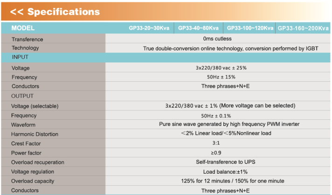Click the 0ms cutless value
This screenshot has width=332, height=195.
pyautogui.click(x=217, y=39)
